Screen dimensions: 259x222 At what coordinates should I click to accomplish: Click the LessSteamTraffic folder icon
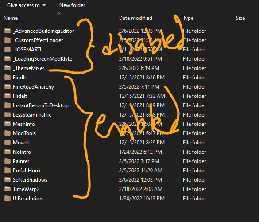(8, 115)
